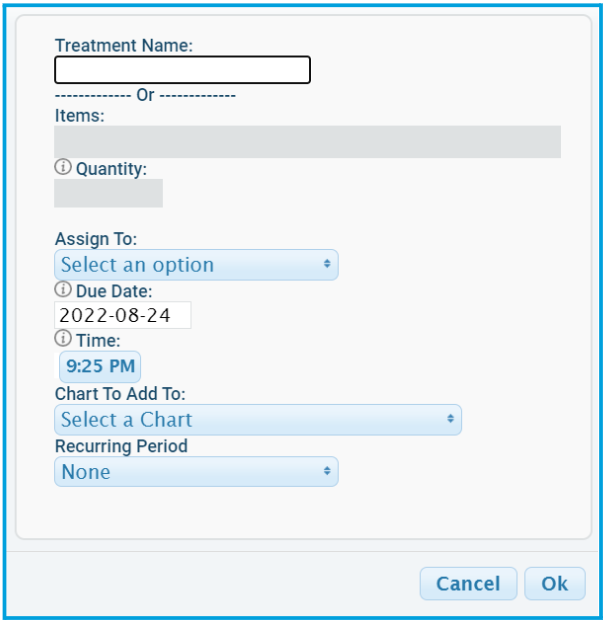
Task: Click the Recurring Period label
Action: [121, 446]
